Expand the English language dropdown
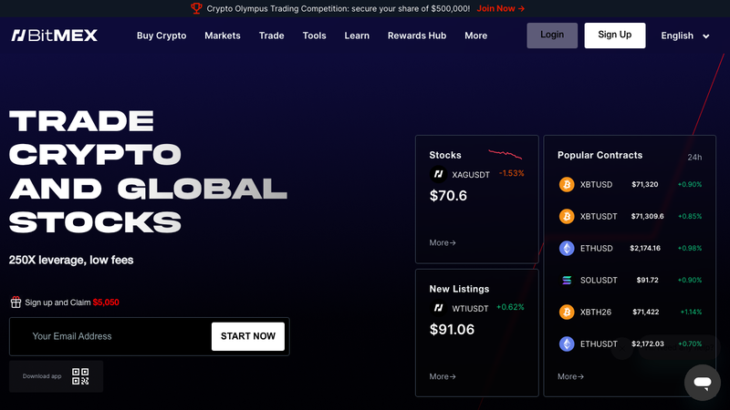Viewport: 730px width, 410px height. [x=685, y=36]
